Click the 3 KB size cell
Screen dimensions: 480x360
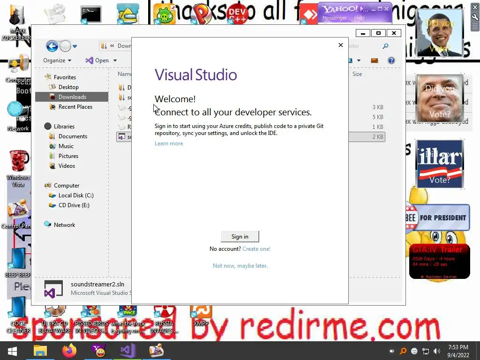tap(378, 107)
